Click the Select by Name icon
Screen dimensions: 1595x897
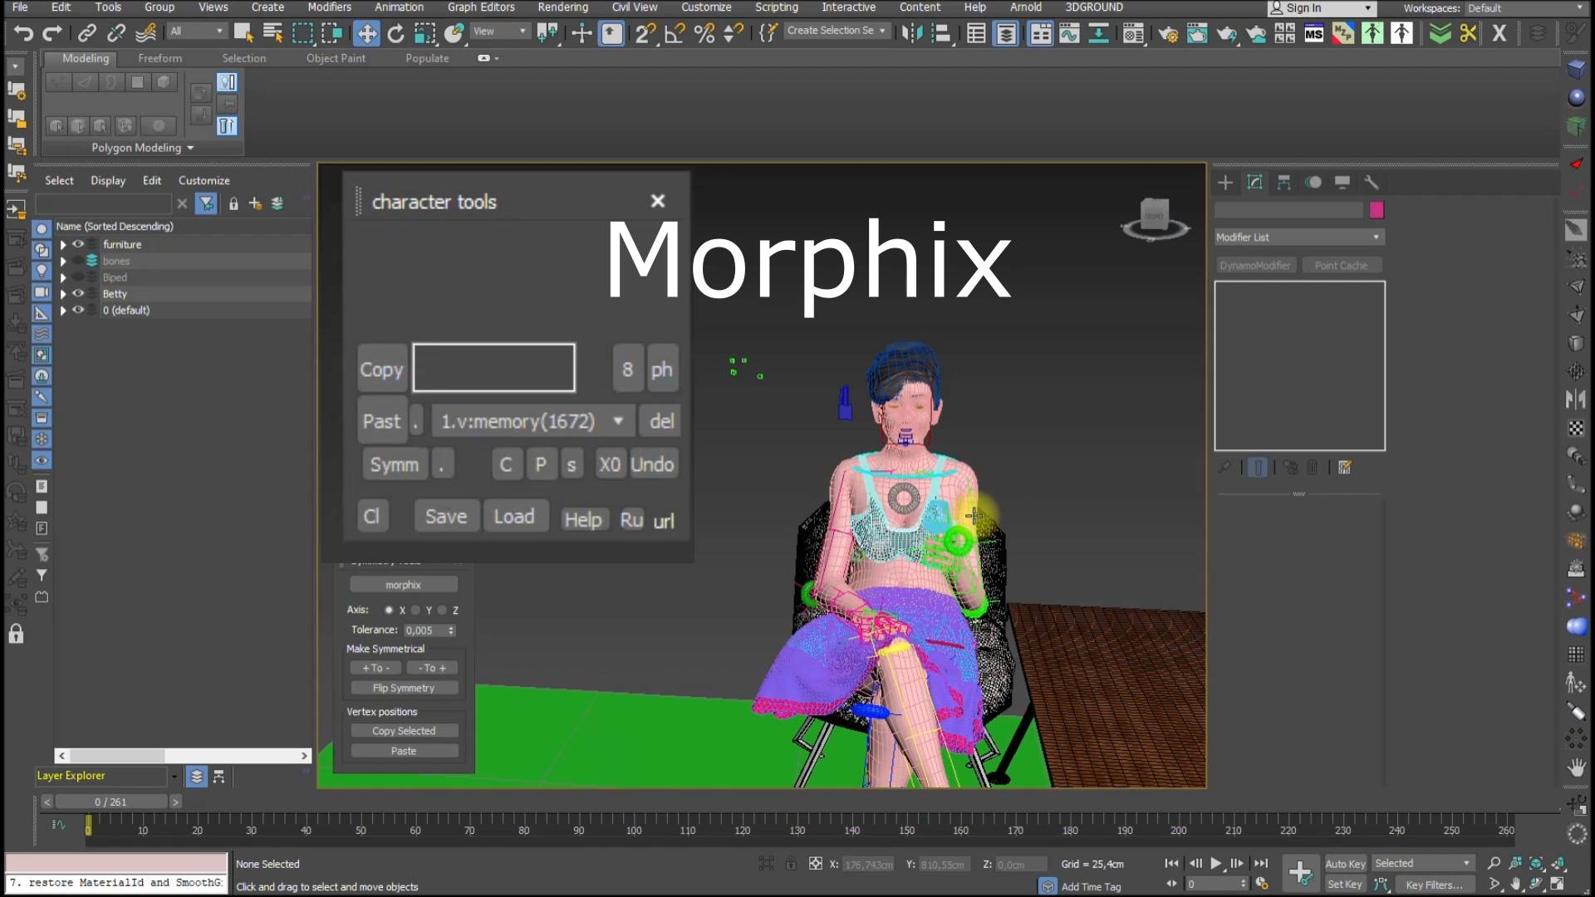(x=272, y=33)
